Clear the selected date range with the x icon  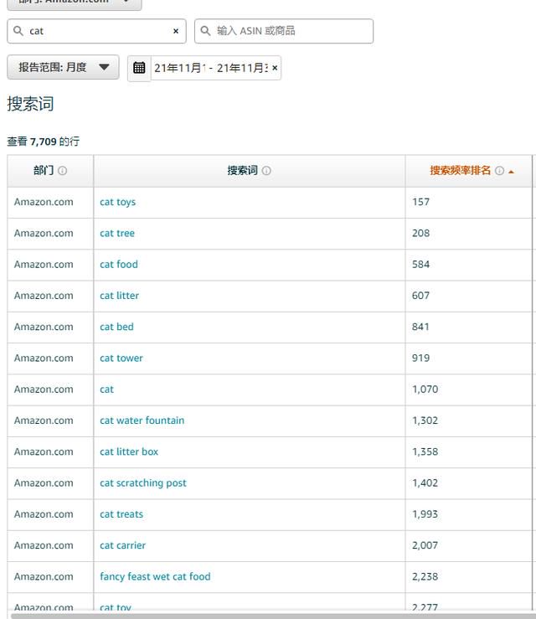(275, 68)
